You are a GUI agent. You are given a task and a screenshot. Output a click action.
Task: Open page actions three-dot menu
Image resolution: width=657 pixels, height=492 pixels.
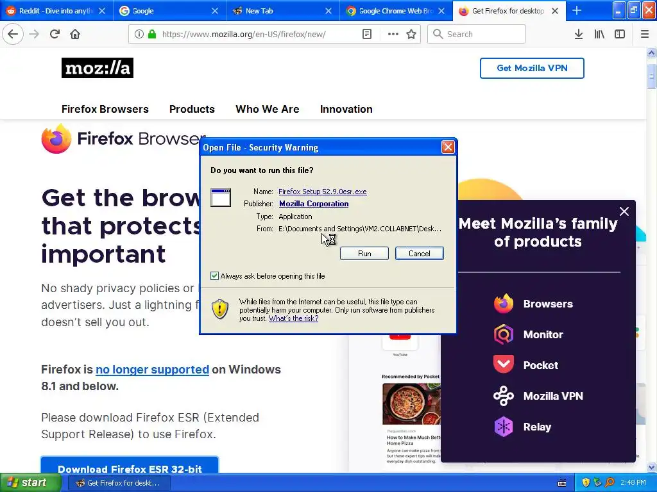(393, 34)
